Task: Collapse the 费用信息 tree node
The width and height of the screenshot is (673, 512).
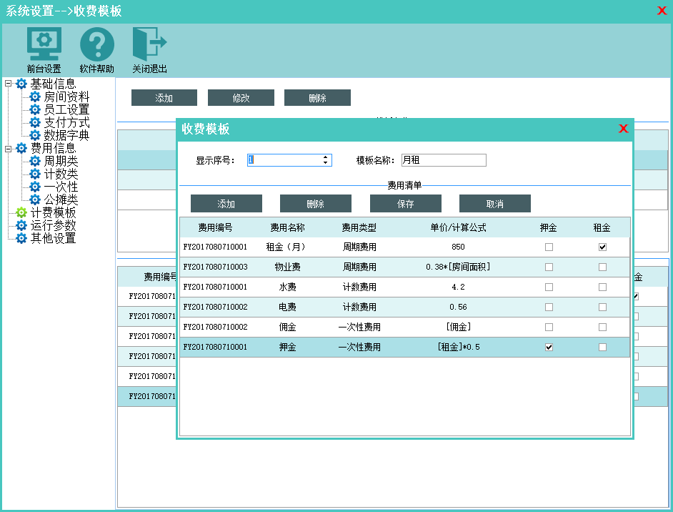Action: 8,148
